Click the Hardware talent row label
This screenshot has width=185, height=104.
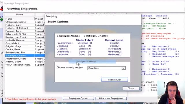(63, 55)
